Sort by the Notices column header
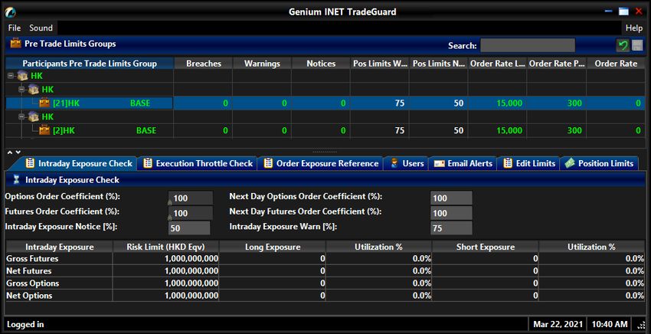 pyautogui.click(x=321, y=64)
